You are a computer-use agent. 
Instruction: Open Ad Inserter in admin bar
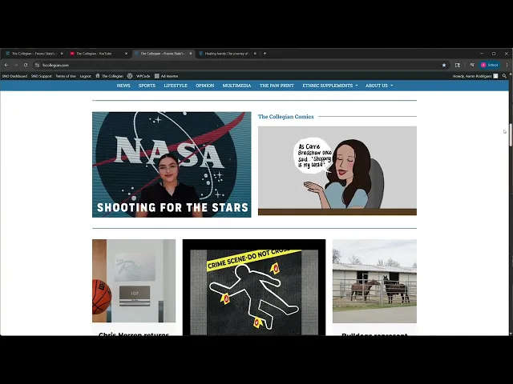(167, 76)
